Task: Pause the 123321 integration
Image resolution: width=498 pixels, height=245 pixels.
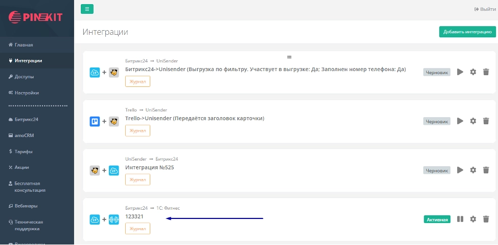Action: point(460,219)
